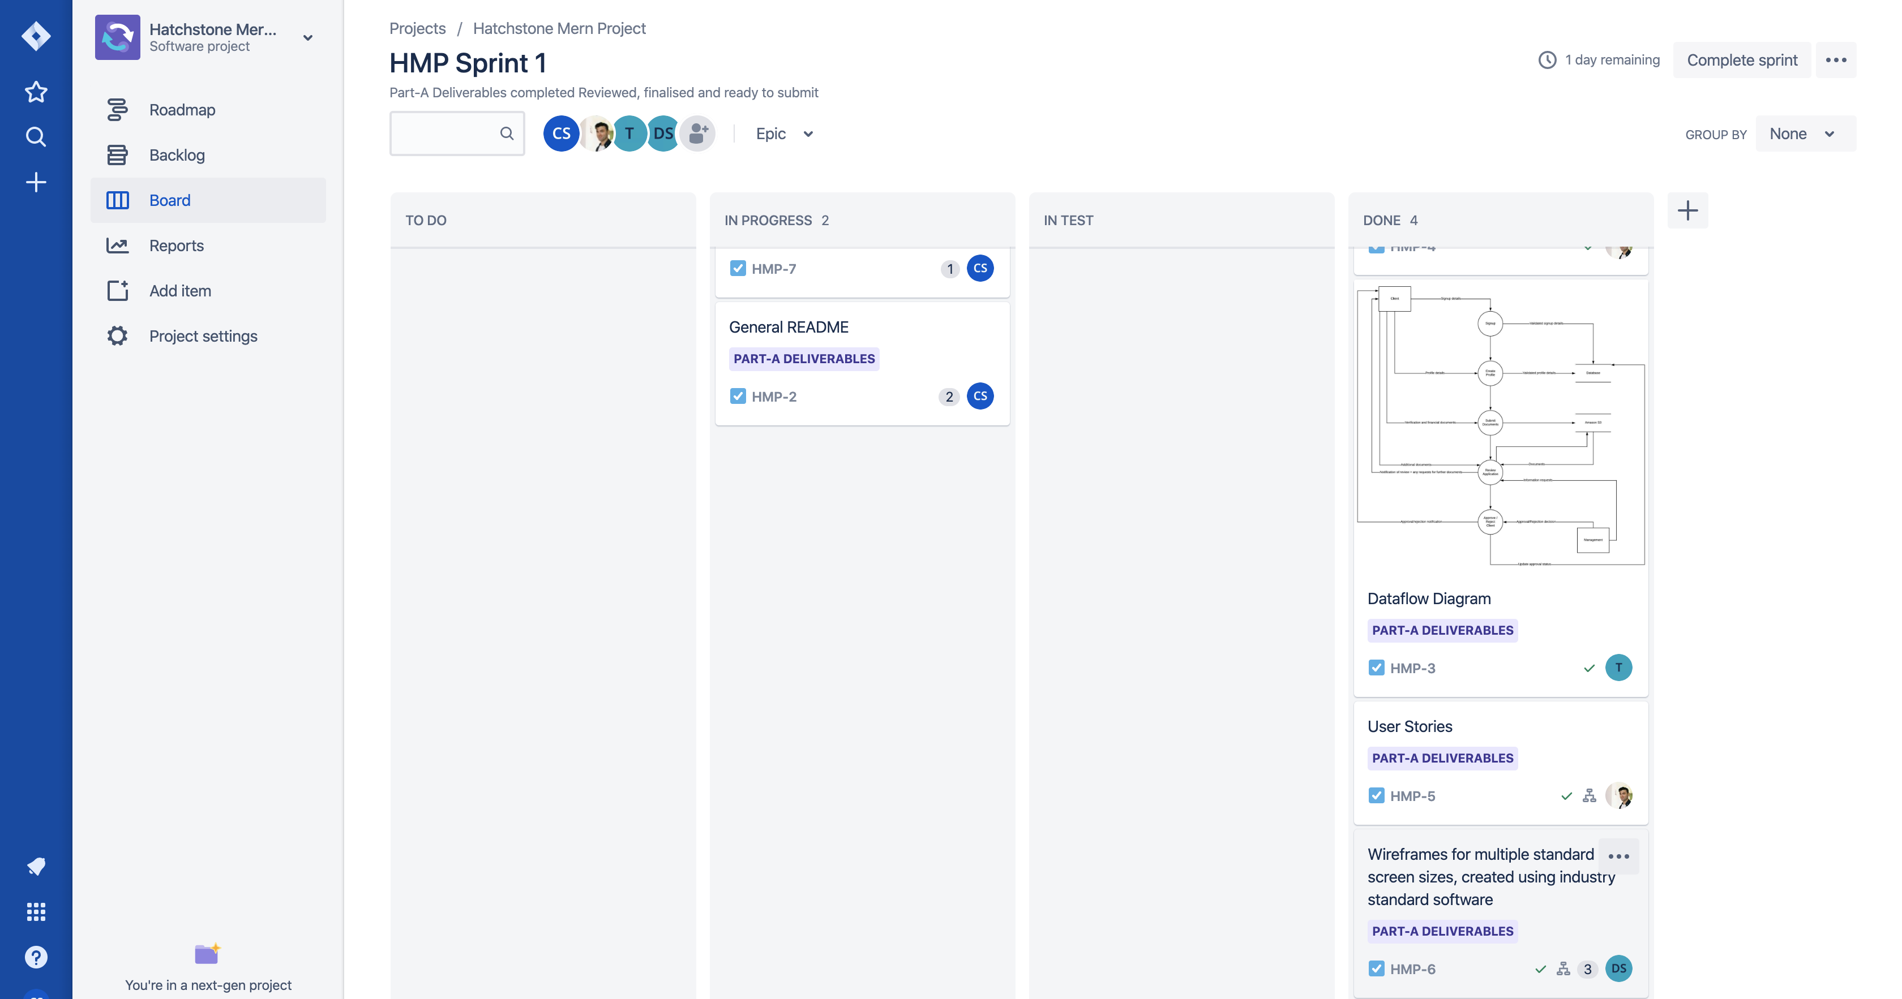Open search using the magnifier in the left rail
This screenshot has height=999, width=1902.
pos(36,137)
